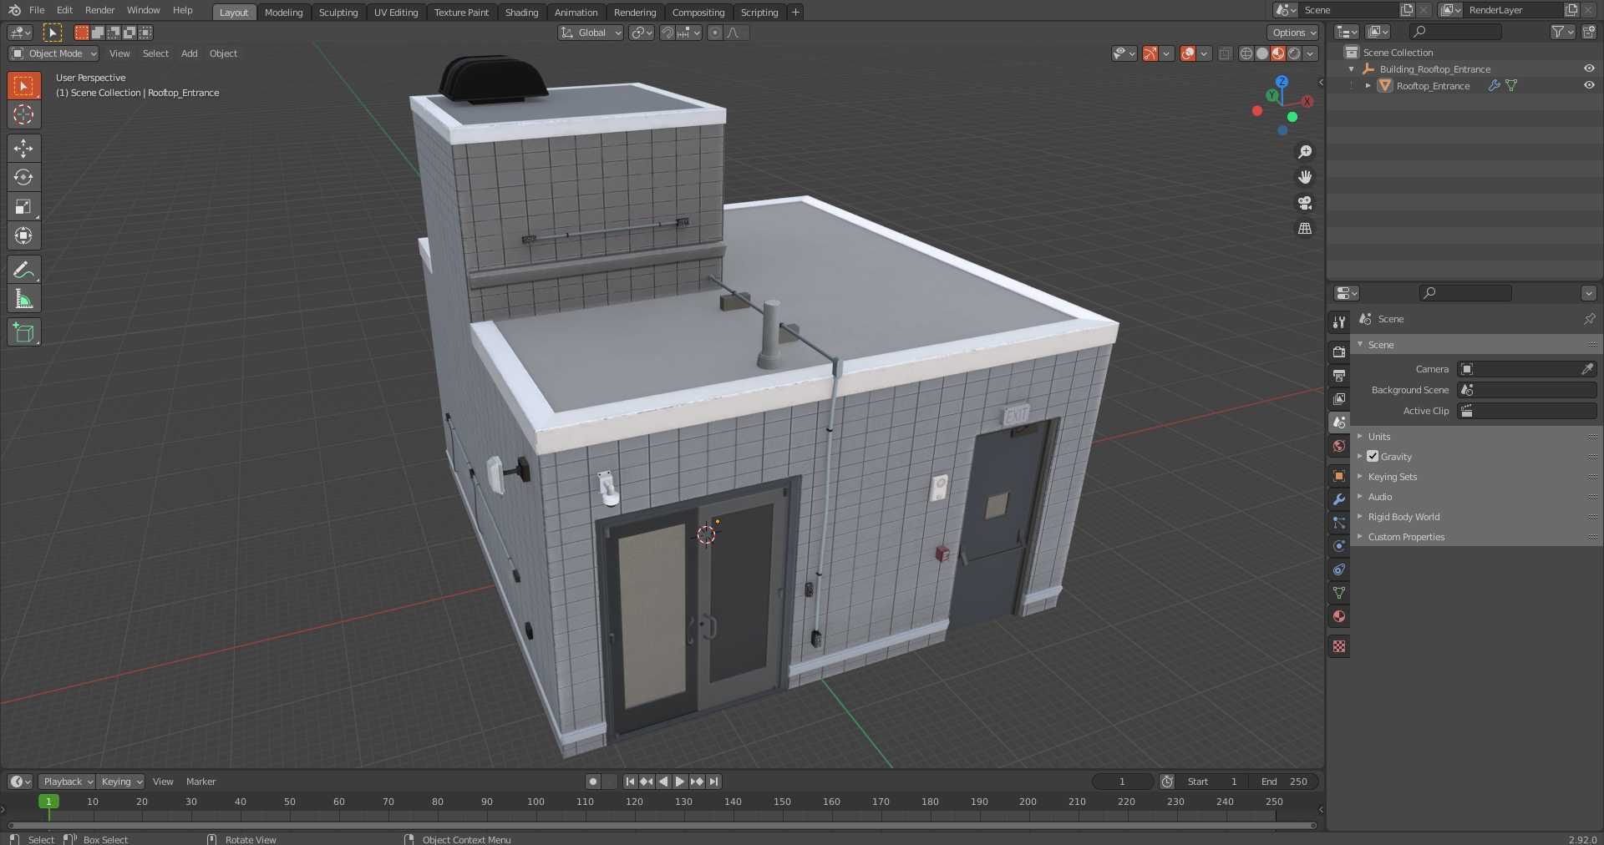
Task: Switch to the Modeling workspace tab
Action: click(x=283, y=13)
